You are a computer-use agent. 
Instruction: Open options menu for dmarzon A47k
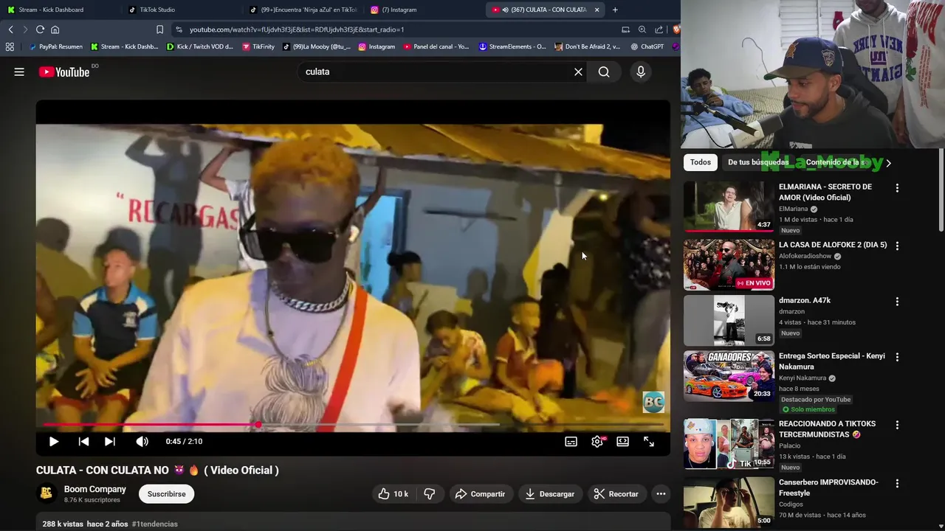(897, 302)
